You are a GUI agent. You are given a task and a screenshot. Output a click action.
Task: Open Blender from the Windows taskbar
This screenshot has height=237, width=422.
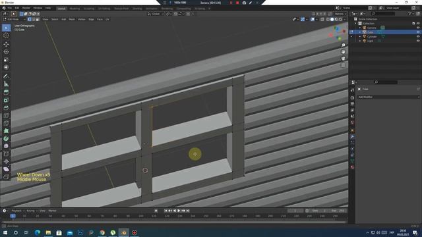(123, 232)
